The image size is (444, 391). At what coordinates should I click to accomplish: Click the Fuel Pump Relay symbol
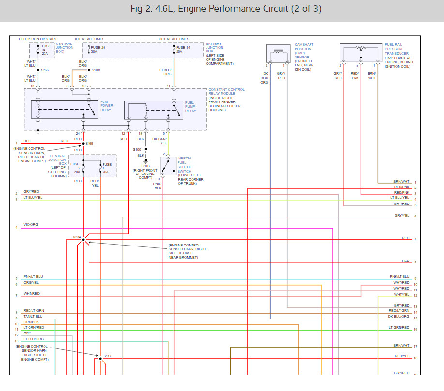tap(154, 110)
